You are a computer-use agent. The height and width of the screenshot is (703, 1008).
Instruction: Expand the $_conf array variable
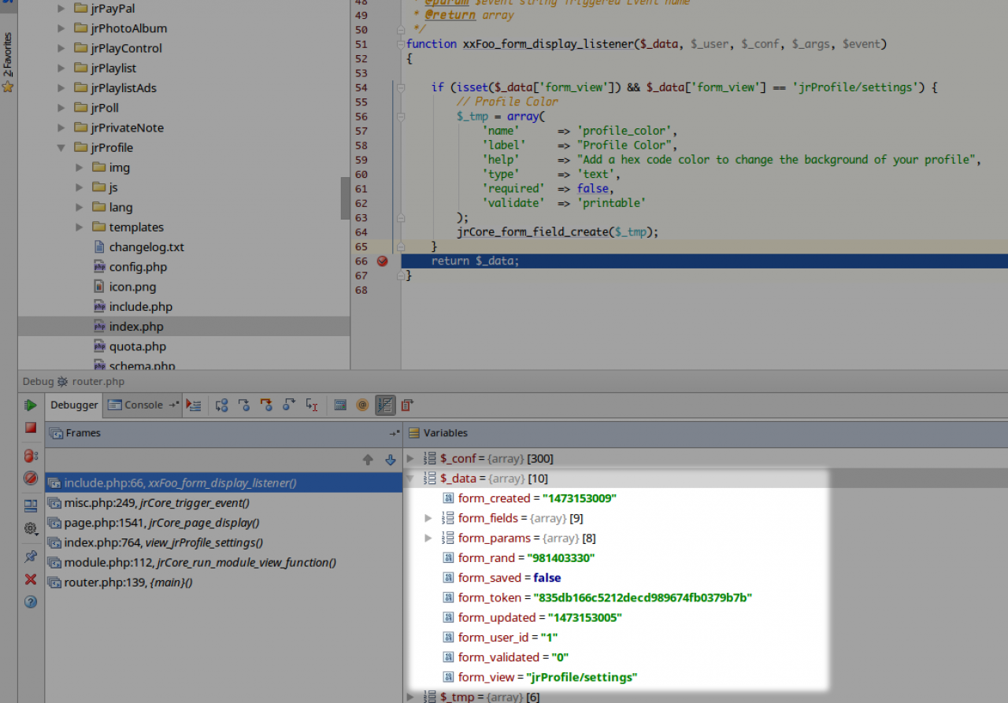point(410,458)
